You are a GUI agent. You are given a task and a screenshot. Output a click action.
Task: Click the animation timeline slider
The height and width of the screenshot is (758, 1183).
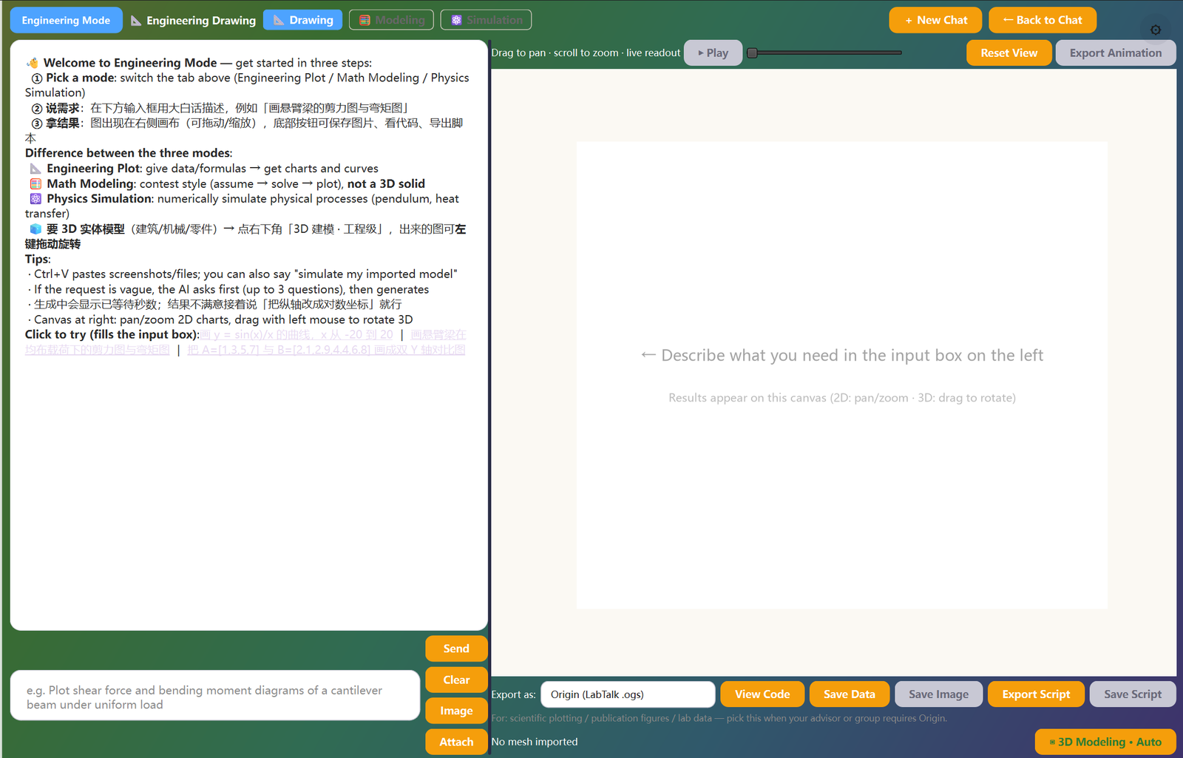point(824,53)
